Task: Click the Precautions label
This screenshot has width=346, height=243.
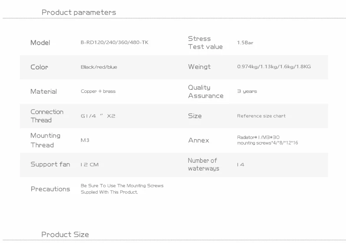Action: coord(50,189)
